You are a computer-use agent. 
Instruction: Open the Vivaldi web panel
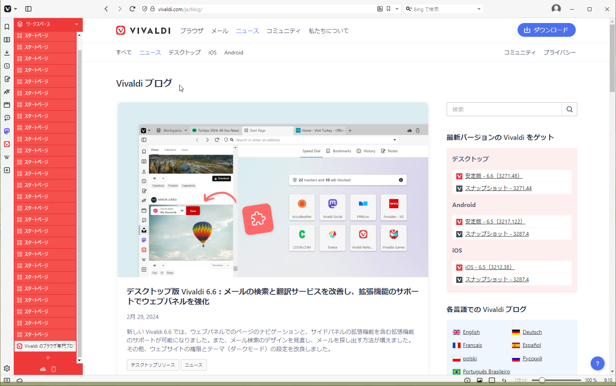(7, 144)
